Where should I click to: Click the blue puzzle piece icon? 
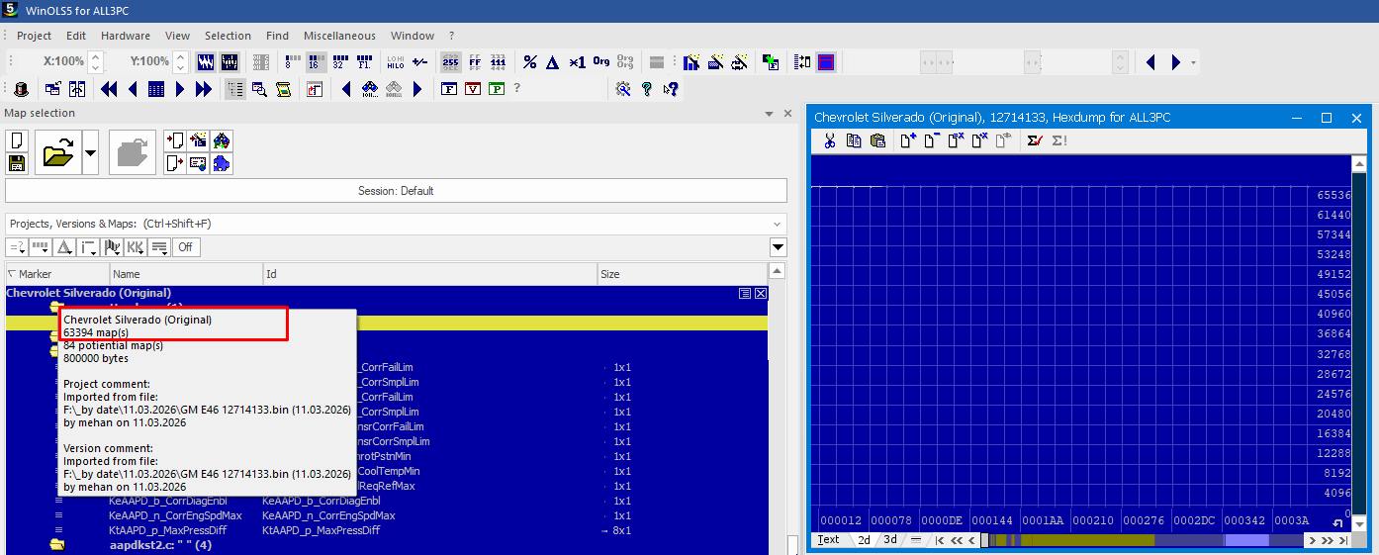coord(222,163)
